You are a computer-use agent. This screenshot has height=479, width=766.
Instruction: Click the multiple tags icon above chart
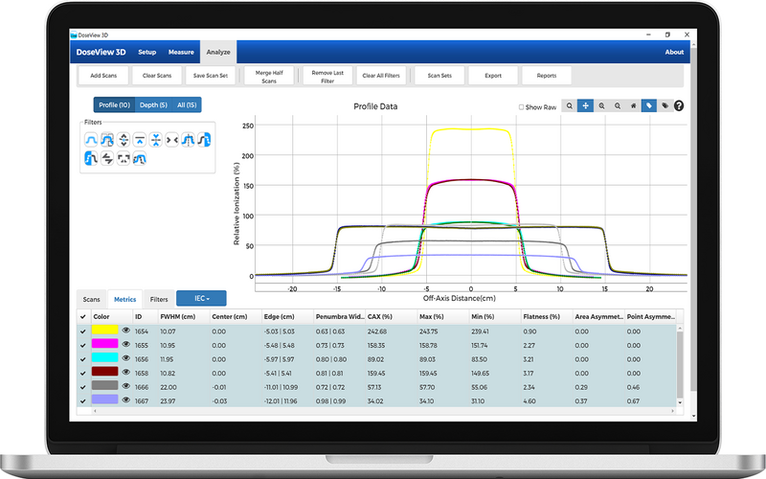click(664, 105)
